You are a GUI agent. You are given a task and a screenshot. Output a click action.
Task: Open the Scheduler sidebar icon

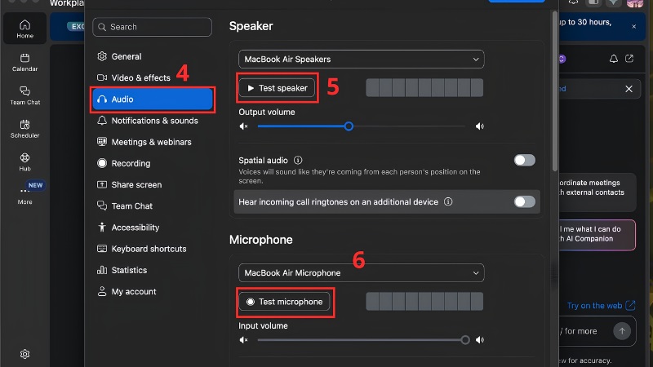[25, 129]
